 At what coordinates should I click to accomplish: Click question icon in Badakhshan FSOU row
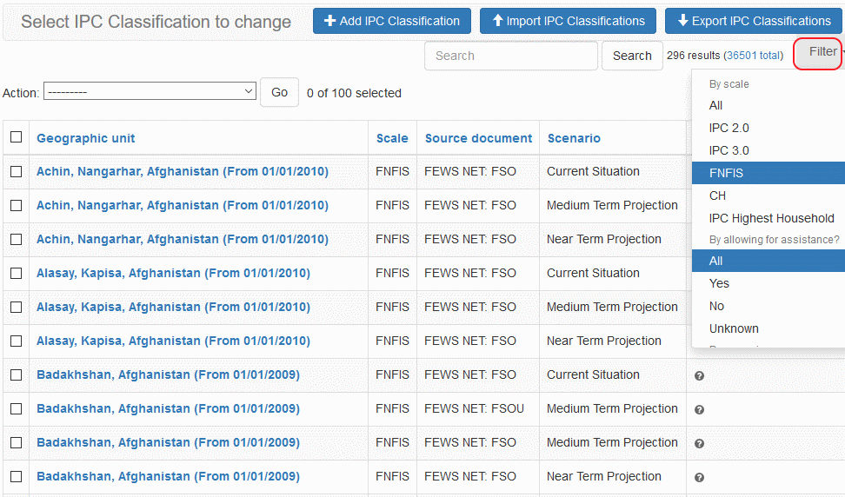pos(699,410)
